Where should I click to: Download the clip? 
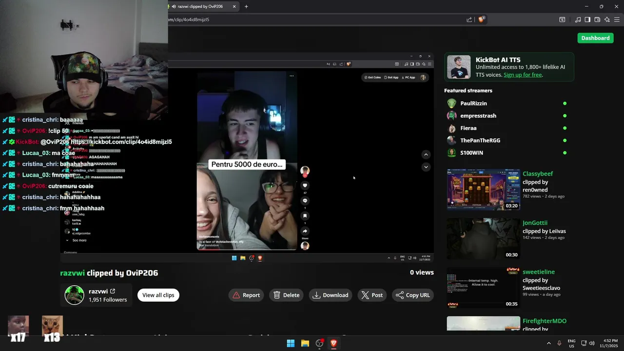click(x=331, y=295)
